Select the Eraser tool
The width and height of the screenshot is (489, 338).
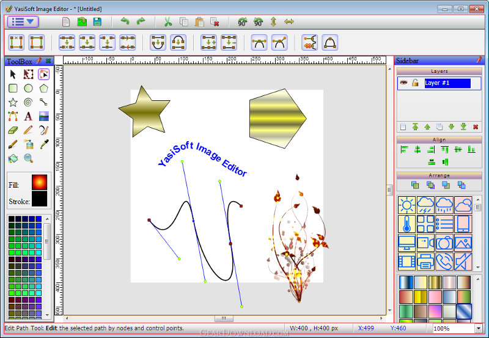click(13, 130)
